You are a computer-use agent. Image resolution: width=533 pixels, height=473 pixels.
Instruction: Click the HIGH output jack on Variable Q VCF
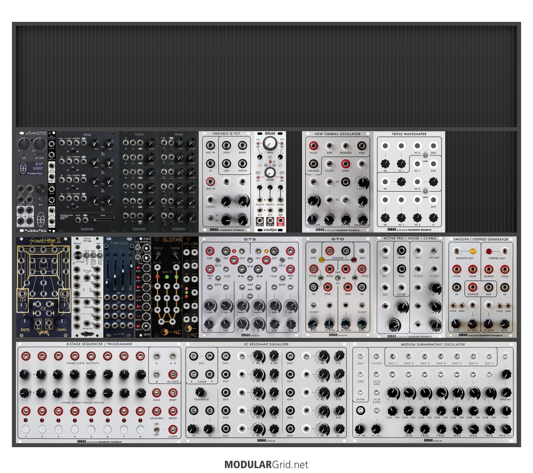[227, 145]
